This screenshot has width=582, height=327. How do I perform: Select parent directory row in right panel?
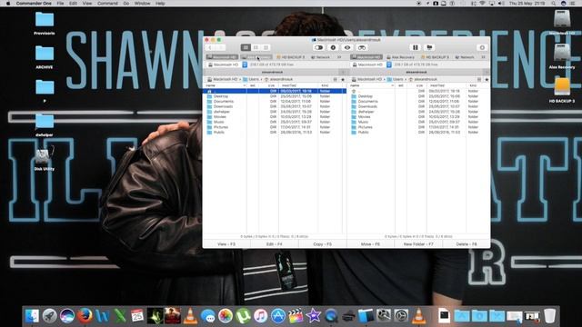point(418,91)
